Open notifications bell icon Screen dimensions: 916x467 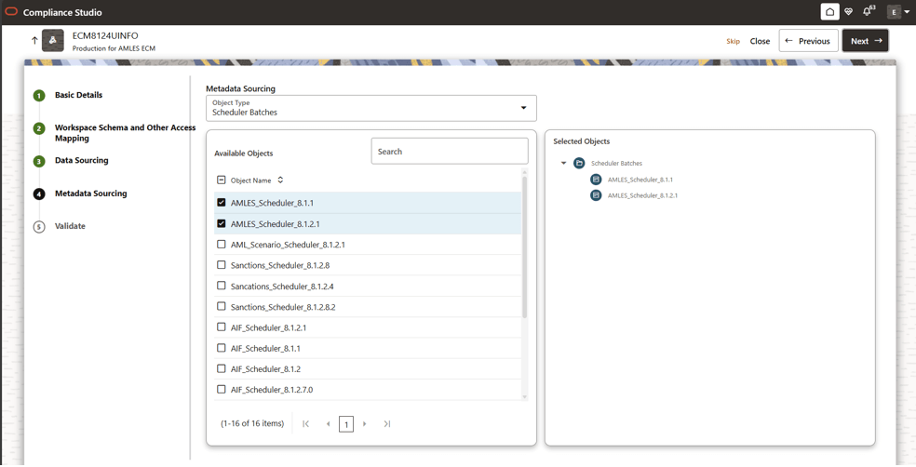(867, 12)
